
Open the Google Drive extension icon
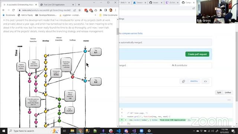pyautogui.click(x=96, y=10)
